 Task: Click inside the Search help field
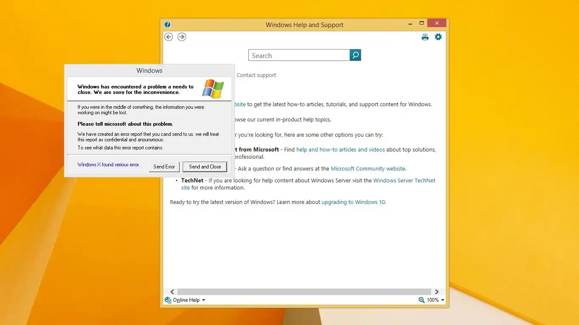[x=299, y=55]
